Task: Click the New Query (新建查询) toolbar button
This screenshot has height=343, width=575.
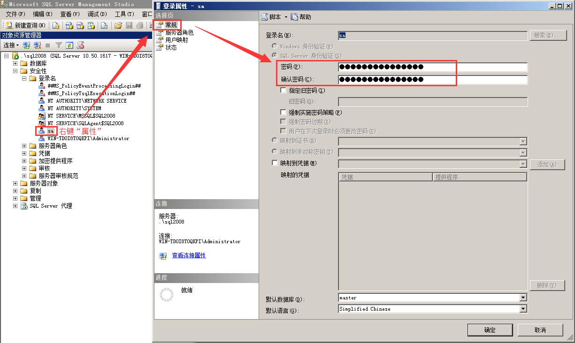Action: [26, 25]
